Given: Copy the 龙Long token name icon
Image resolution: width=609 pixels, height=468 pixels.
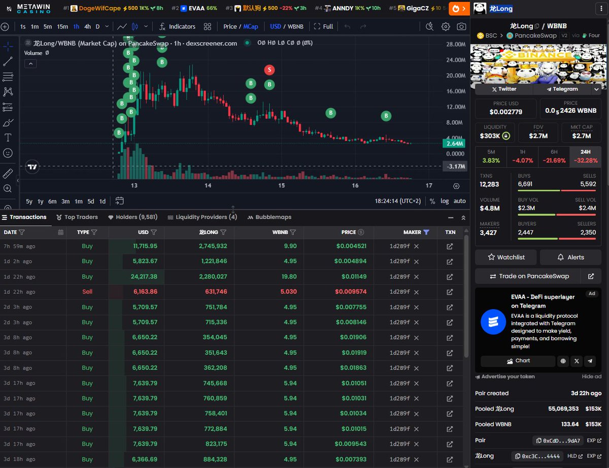Looking at the screenshot, I should (537, 26).
